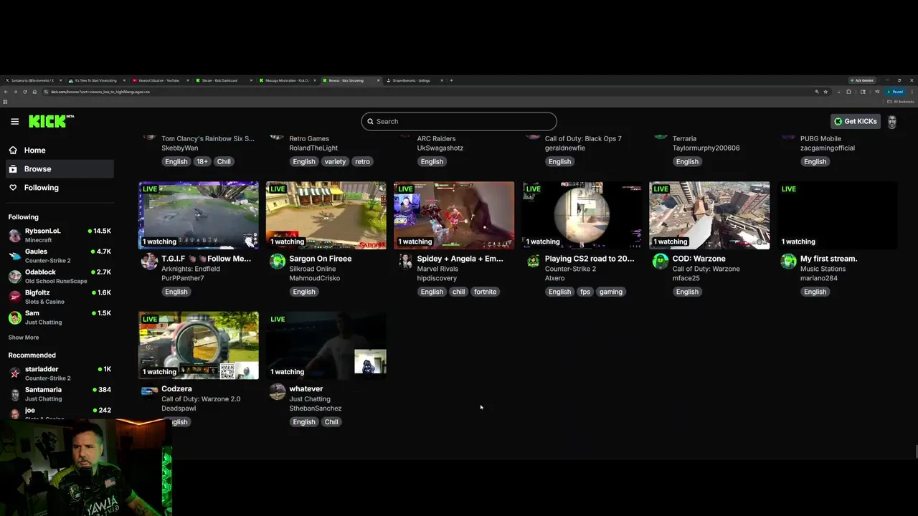Open Bigfoltz in Following list

(59, 297)
